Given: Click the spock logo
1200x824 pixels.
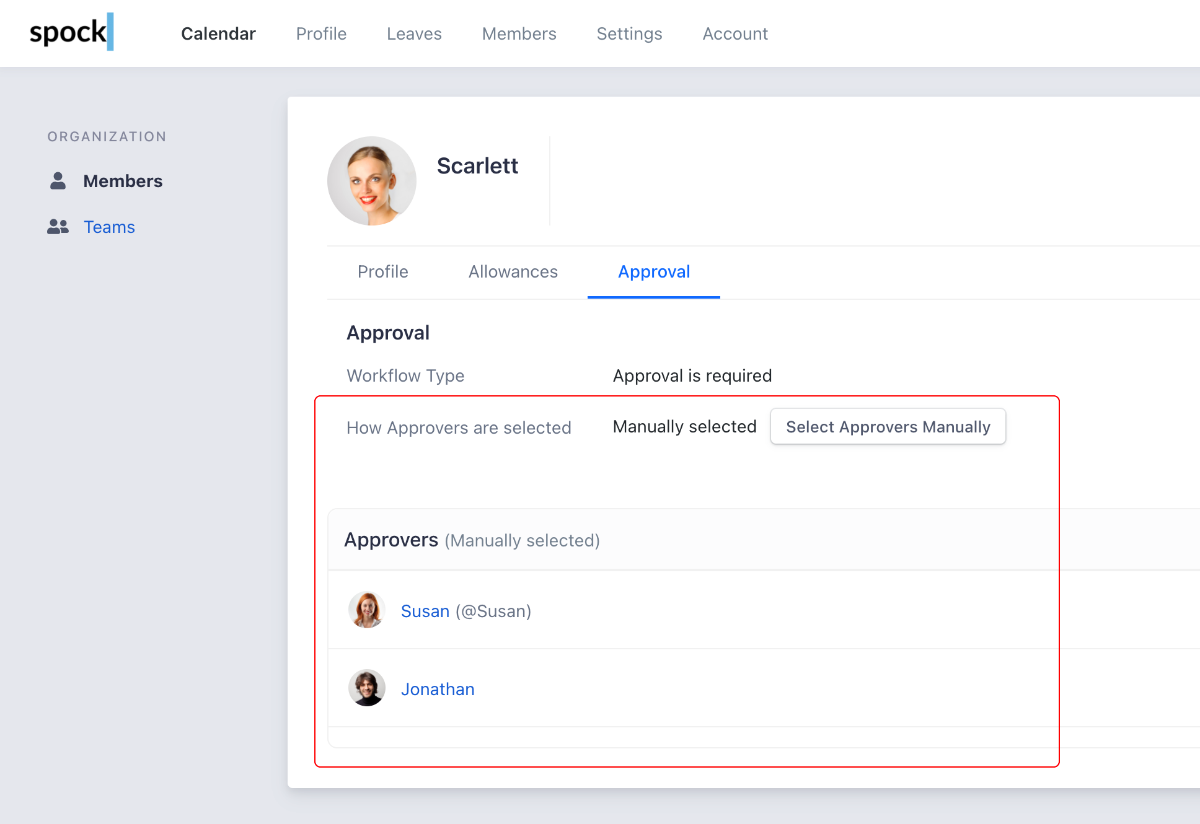Looking at the screenshot, I should [x=71, y=32].
